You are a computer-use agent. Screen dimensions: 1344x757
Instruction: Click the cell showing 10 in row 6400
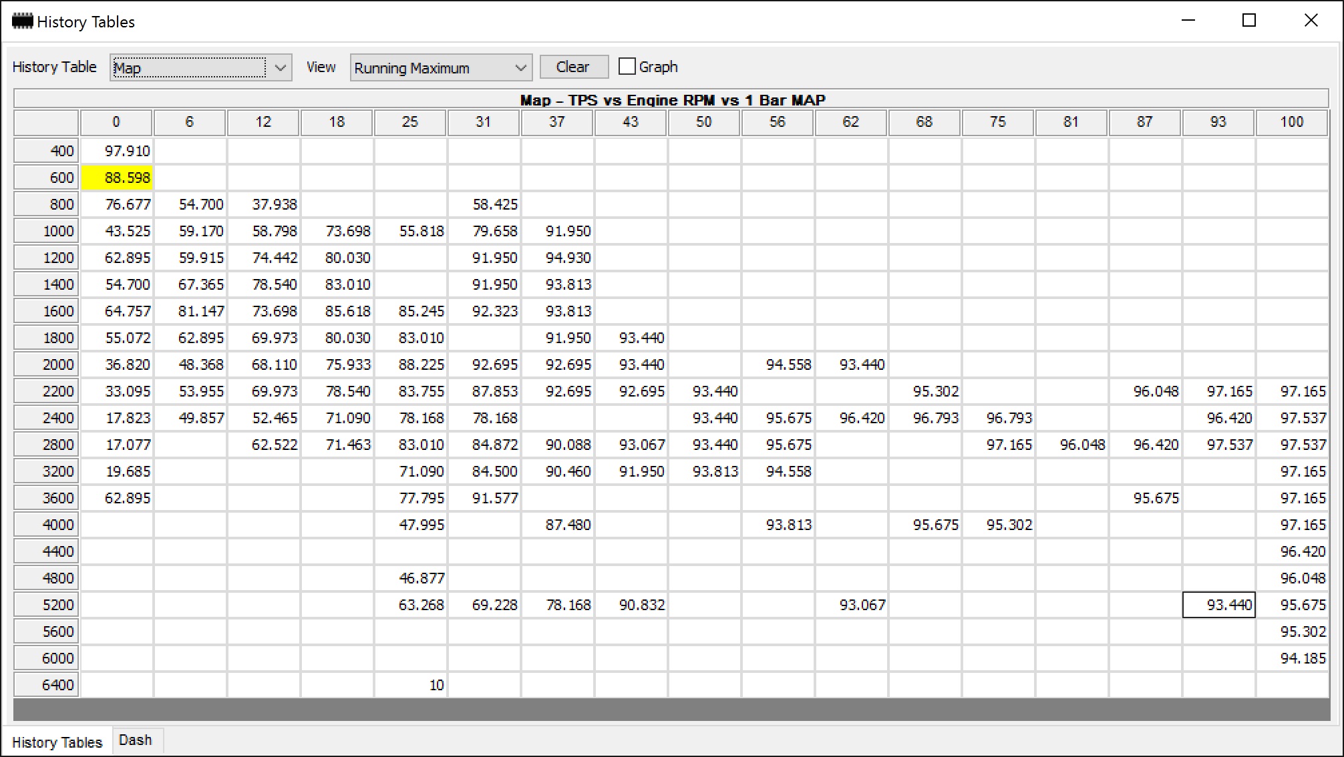(411, 685)
